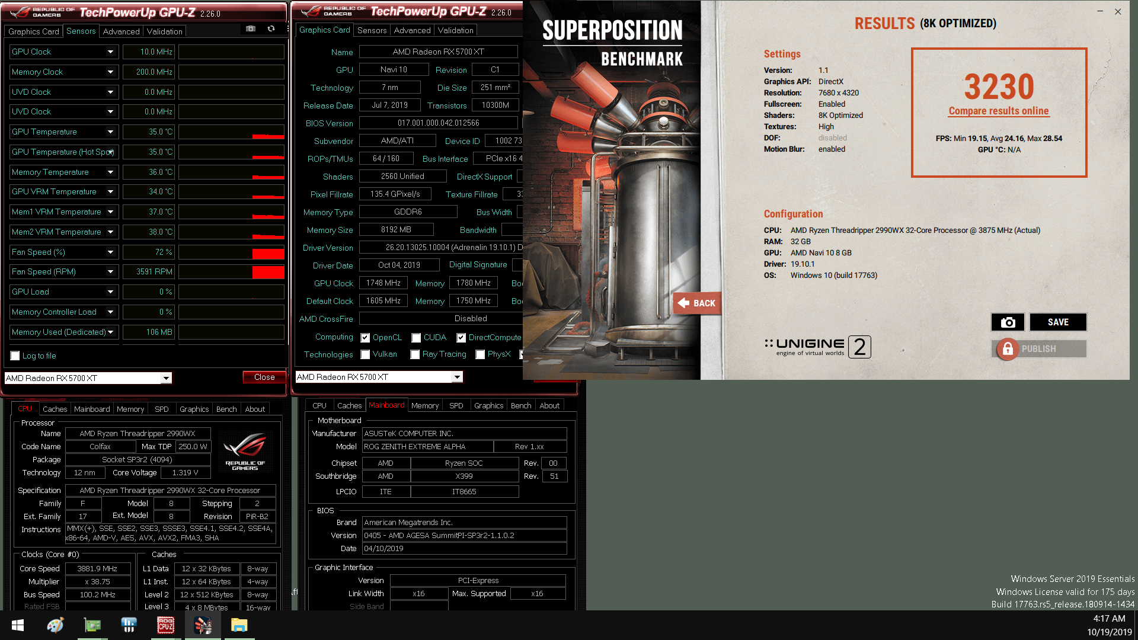This screenshot has height=640, width=1138.
Task: Click the BIOS Version field 017.001.000.042.012566
Action: click(438, 123)
